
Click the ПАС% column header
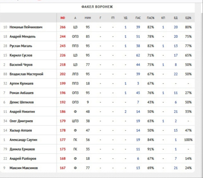point(151,18)
